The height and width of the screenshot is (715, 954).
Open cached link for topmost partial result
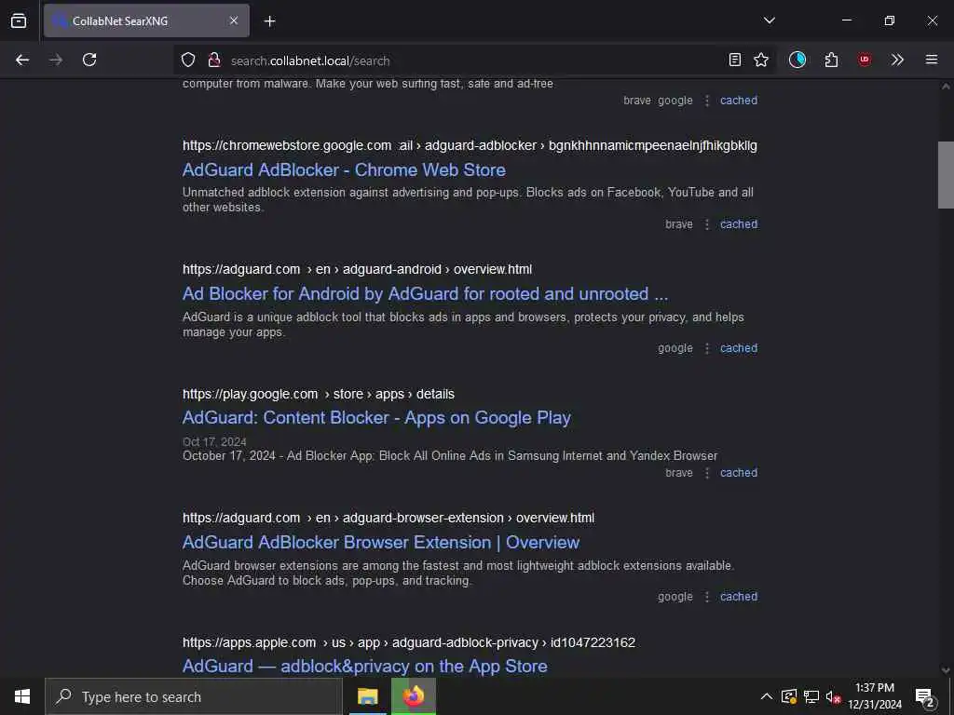click(x=739, y=101)
